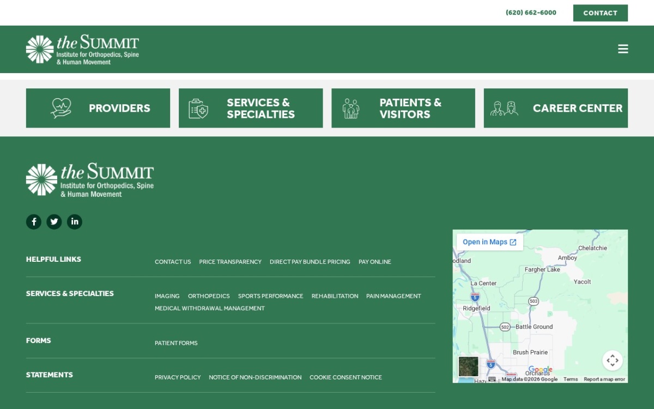The image size is (654, 409).
Task: Open Price Transparency link
Action: [x=231, y=262]
